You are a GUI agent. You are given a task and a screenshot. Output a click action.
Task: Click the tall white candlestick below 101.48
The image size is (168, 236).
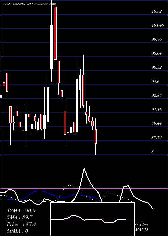[x=52, y=47]
